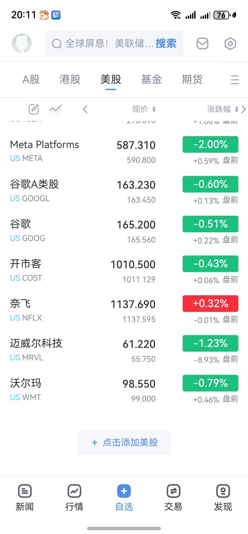Image resolution: width=248 pixels, height=534 pixels.
Task: Open 行情 market tab in bottom bar
Action: pyautogui.click(x=74, y=498)
